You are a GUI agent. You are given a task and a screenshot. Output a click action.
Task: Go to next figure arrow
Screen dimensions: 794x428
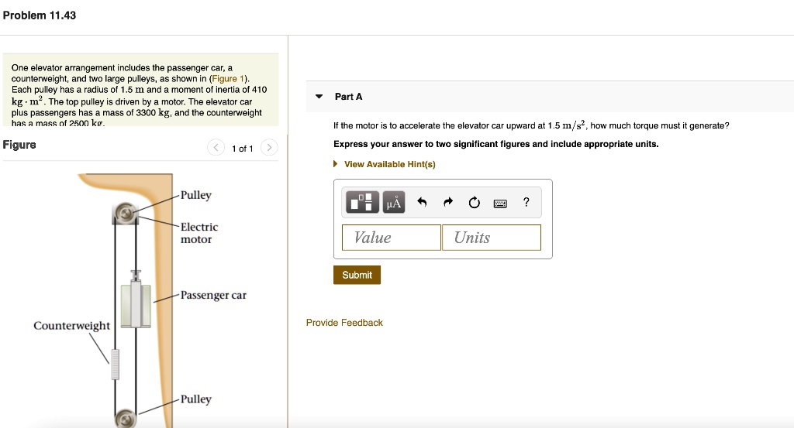[x=269, y=148]
